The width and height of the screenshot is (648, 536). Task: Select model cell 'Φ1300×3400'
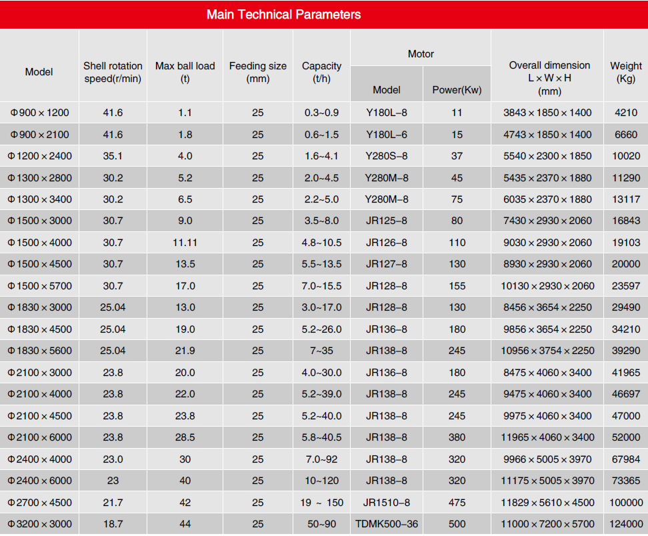tap(39, 199)
